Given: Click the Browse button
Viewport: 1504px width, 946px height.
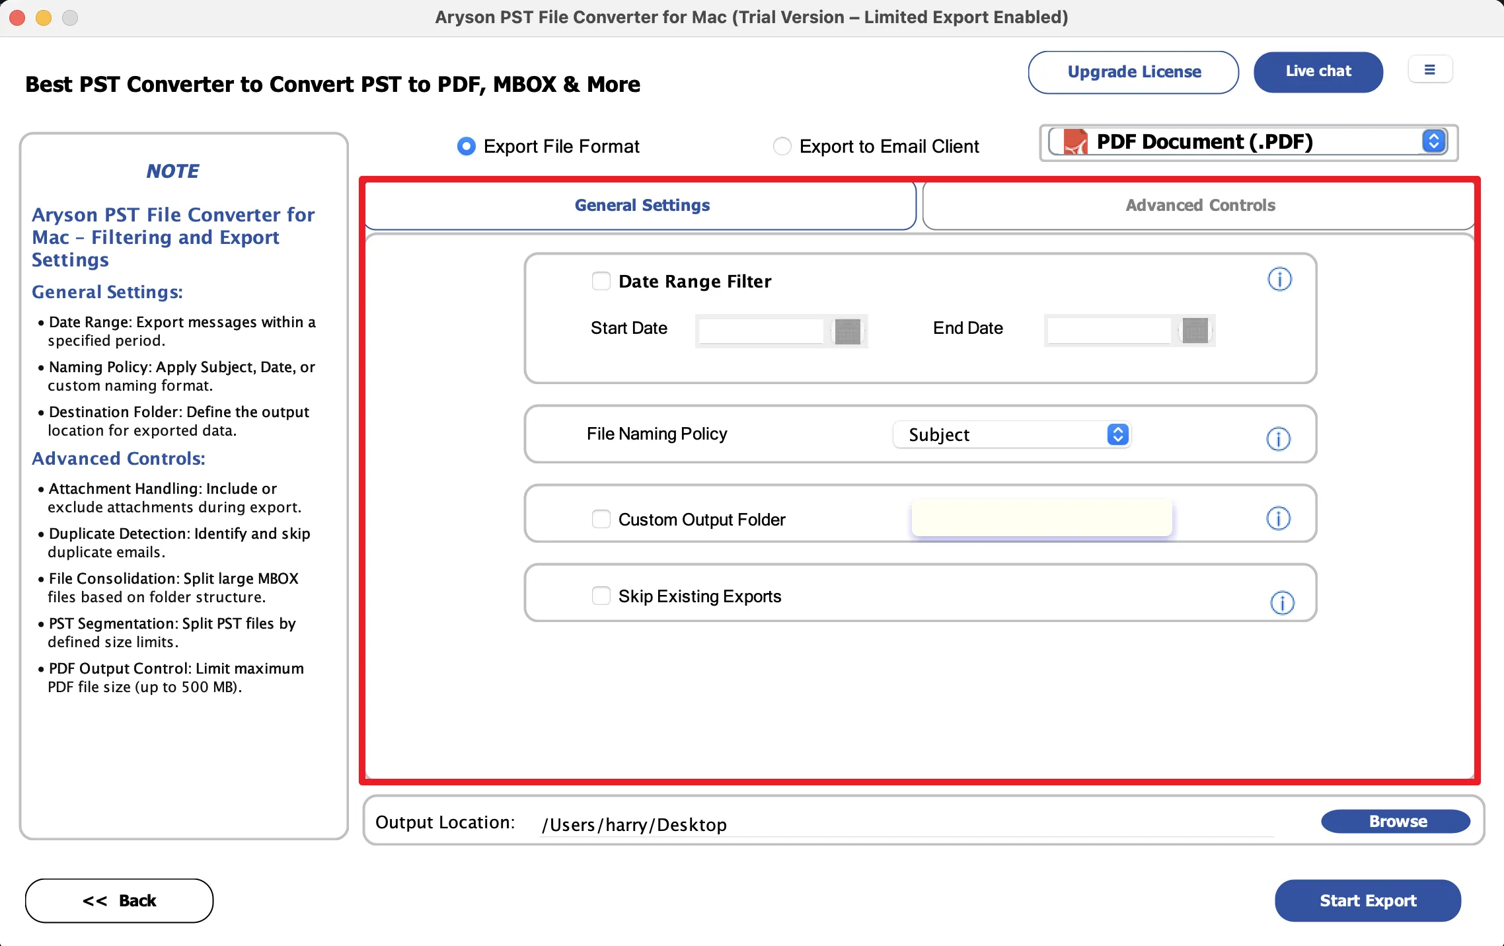Looking at the screenshot, I should click(1396, 821).
